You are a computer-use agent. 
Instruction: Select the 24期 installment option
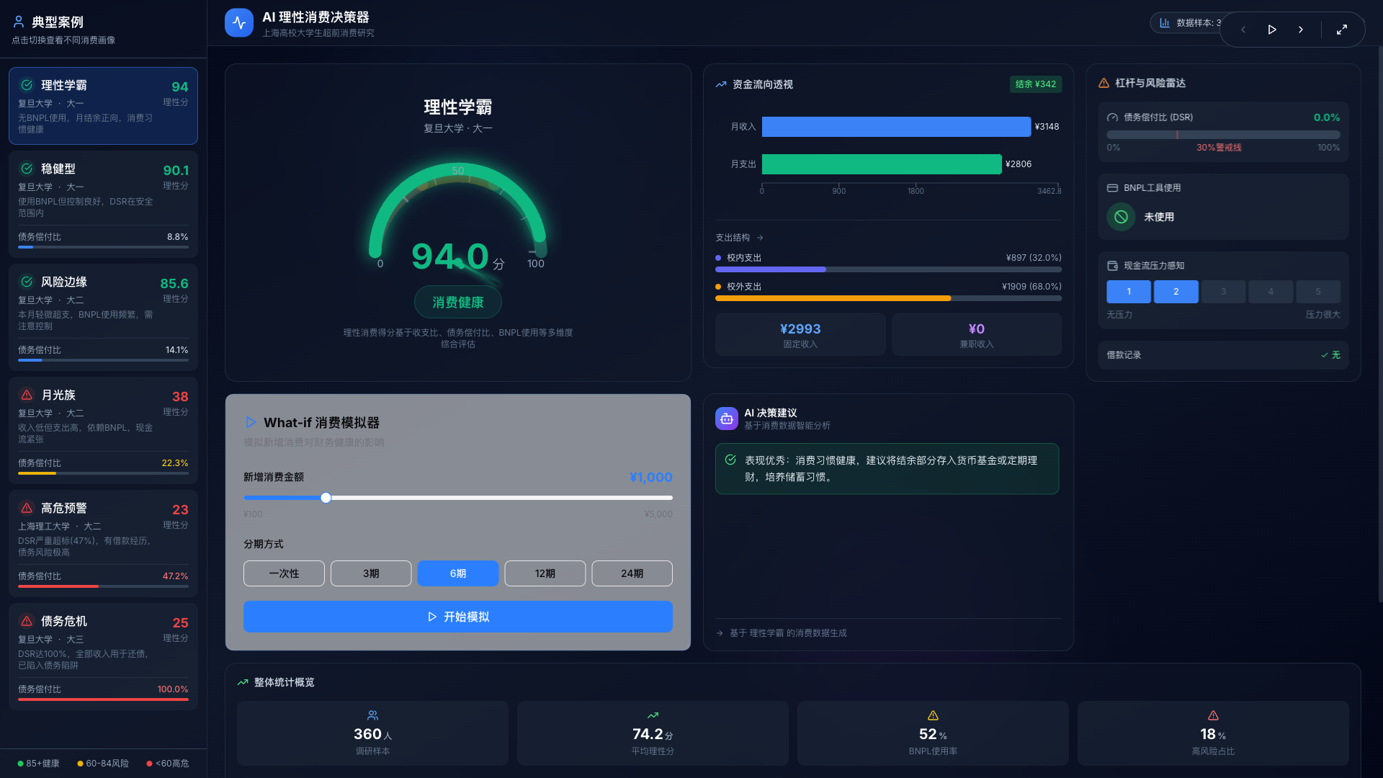click(x=632, y=573)
